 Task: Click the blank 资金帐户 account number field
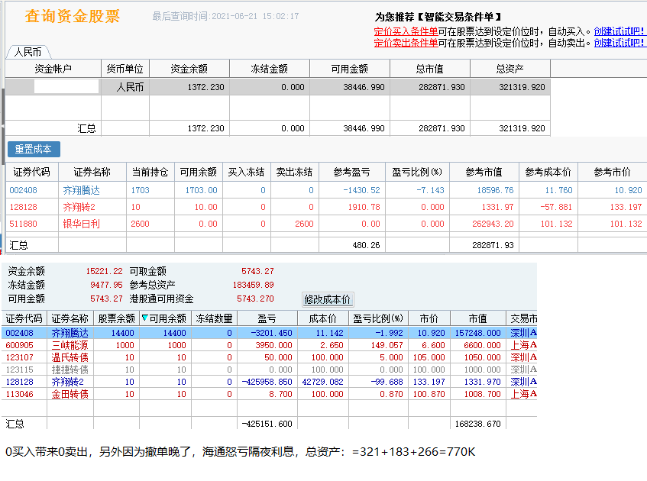tap(66, 87)
